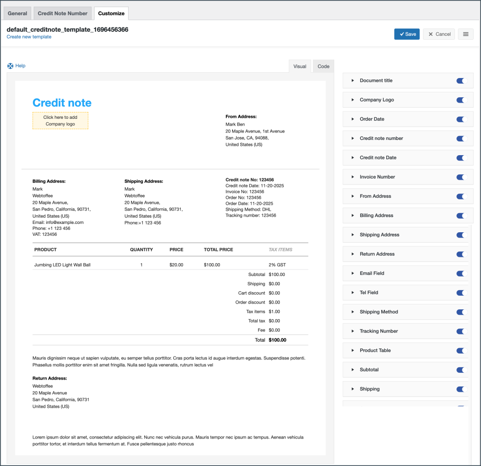
Task: Select the PRODUCT column header
Action: pos(45,249)
